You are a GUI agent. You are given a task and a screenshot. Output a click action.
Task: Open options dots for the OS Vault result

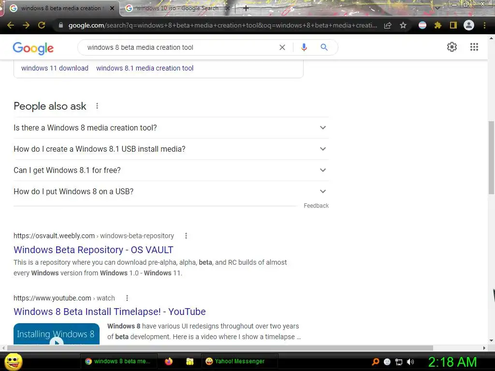186,236
